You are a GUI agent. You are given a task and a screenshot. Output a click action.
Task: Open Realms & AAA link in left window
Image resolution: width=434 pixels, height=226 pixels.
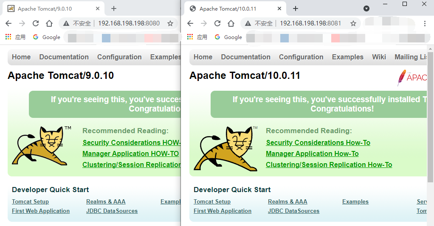106,202
